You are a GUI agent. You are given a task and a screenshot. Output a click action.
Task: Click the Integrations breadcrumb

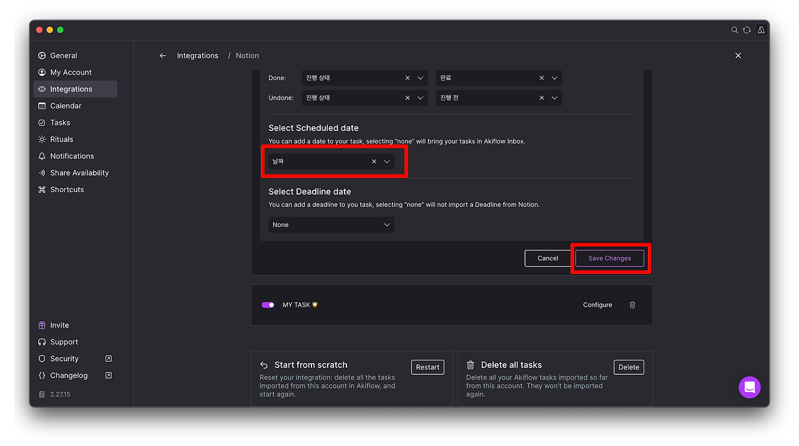[x=197, y=56]
